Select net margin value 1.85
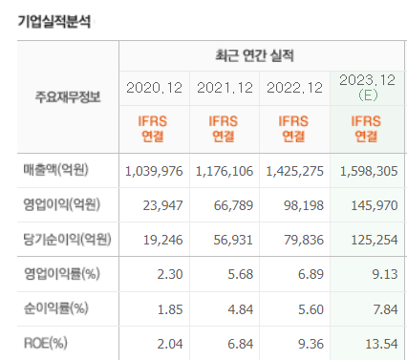Screen dimensions: 407x360 point(170,309)
